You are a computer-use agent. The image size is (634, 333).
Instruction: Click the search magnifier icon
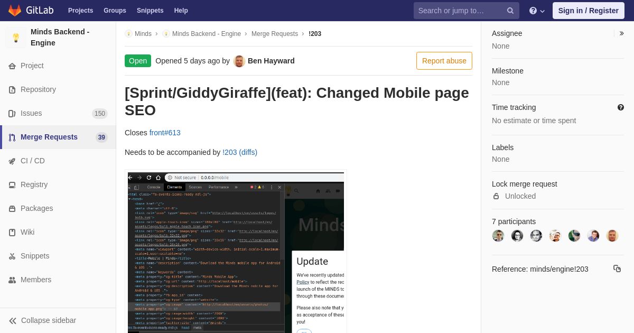click(x=510, y=11)
